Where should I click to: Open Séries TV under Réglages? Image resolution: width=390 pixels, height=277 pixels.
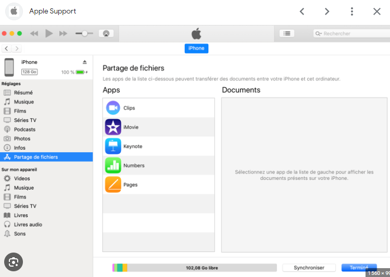coord(46,120)
